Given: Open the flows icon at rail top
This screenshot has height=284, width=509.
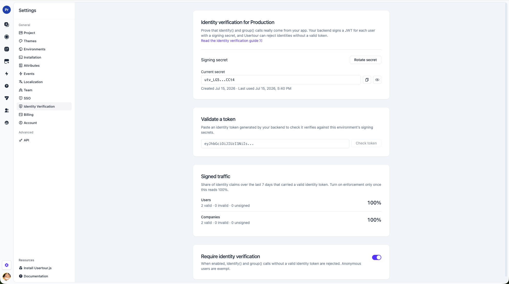Looking at the screenshot, I should point(7,25).
